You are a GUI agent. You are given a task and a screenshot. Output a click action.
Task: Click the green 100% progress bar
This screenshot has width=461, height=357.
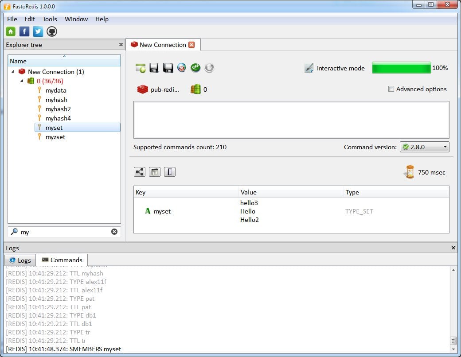401,68
